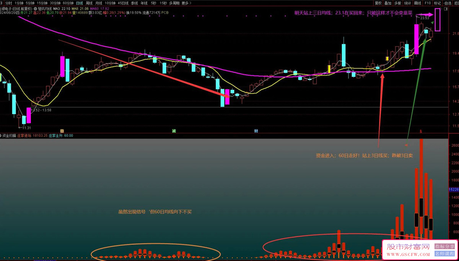Screen dimensions: 459x261
Task: Click the MA3: 22.10 indicator value
Action: [61, 8]
